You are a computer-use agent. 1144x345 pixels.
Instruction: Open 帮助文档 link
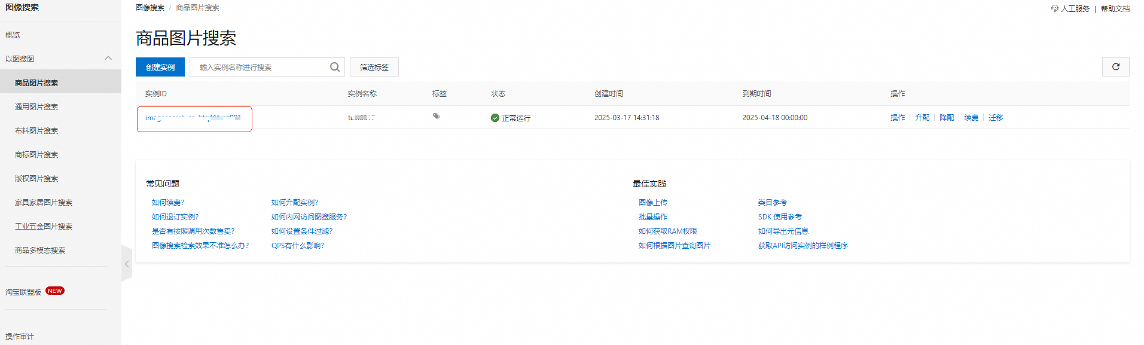click(1115, 8)
